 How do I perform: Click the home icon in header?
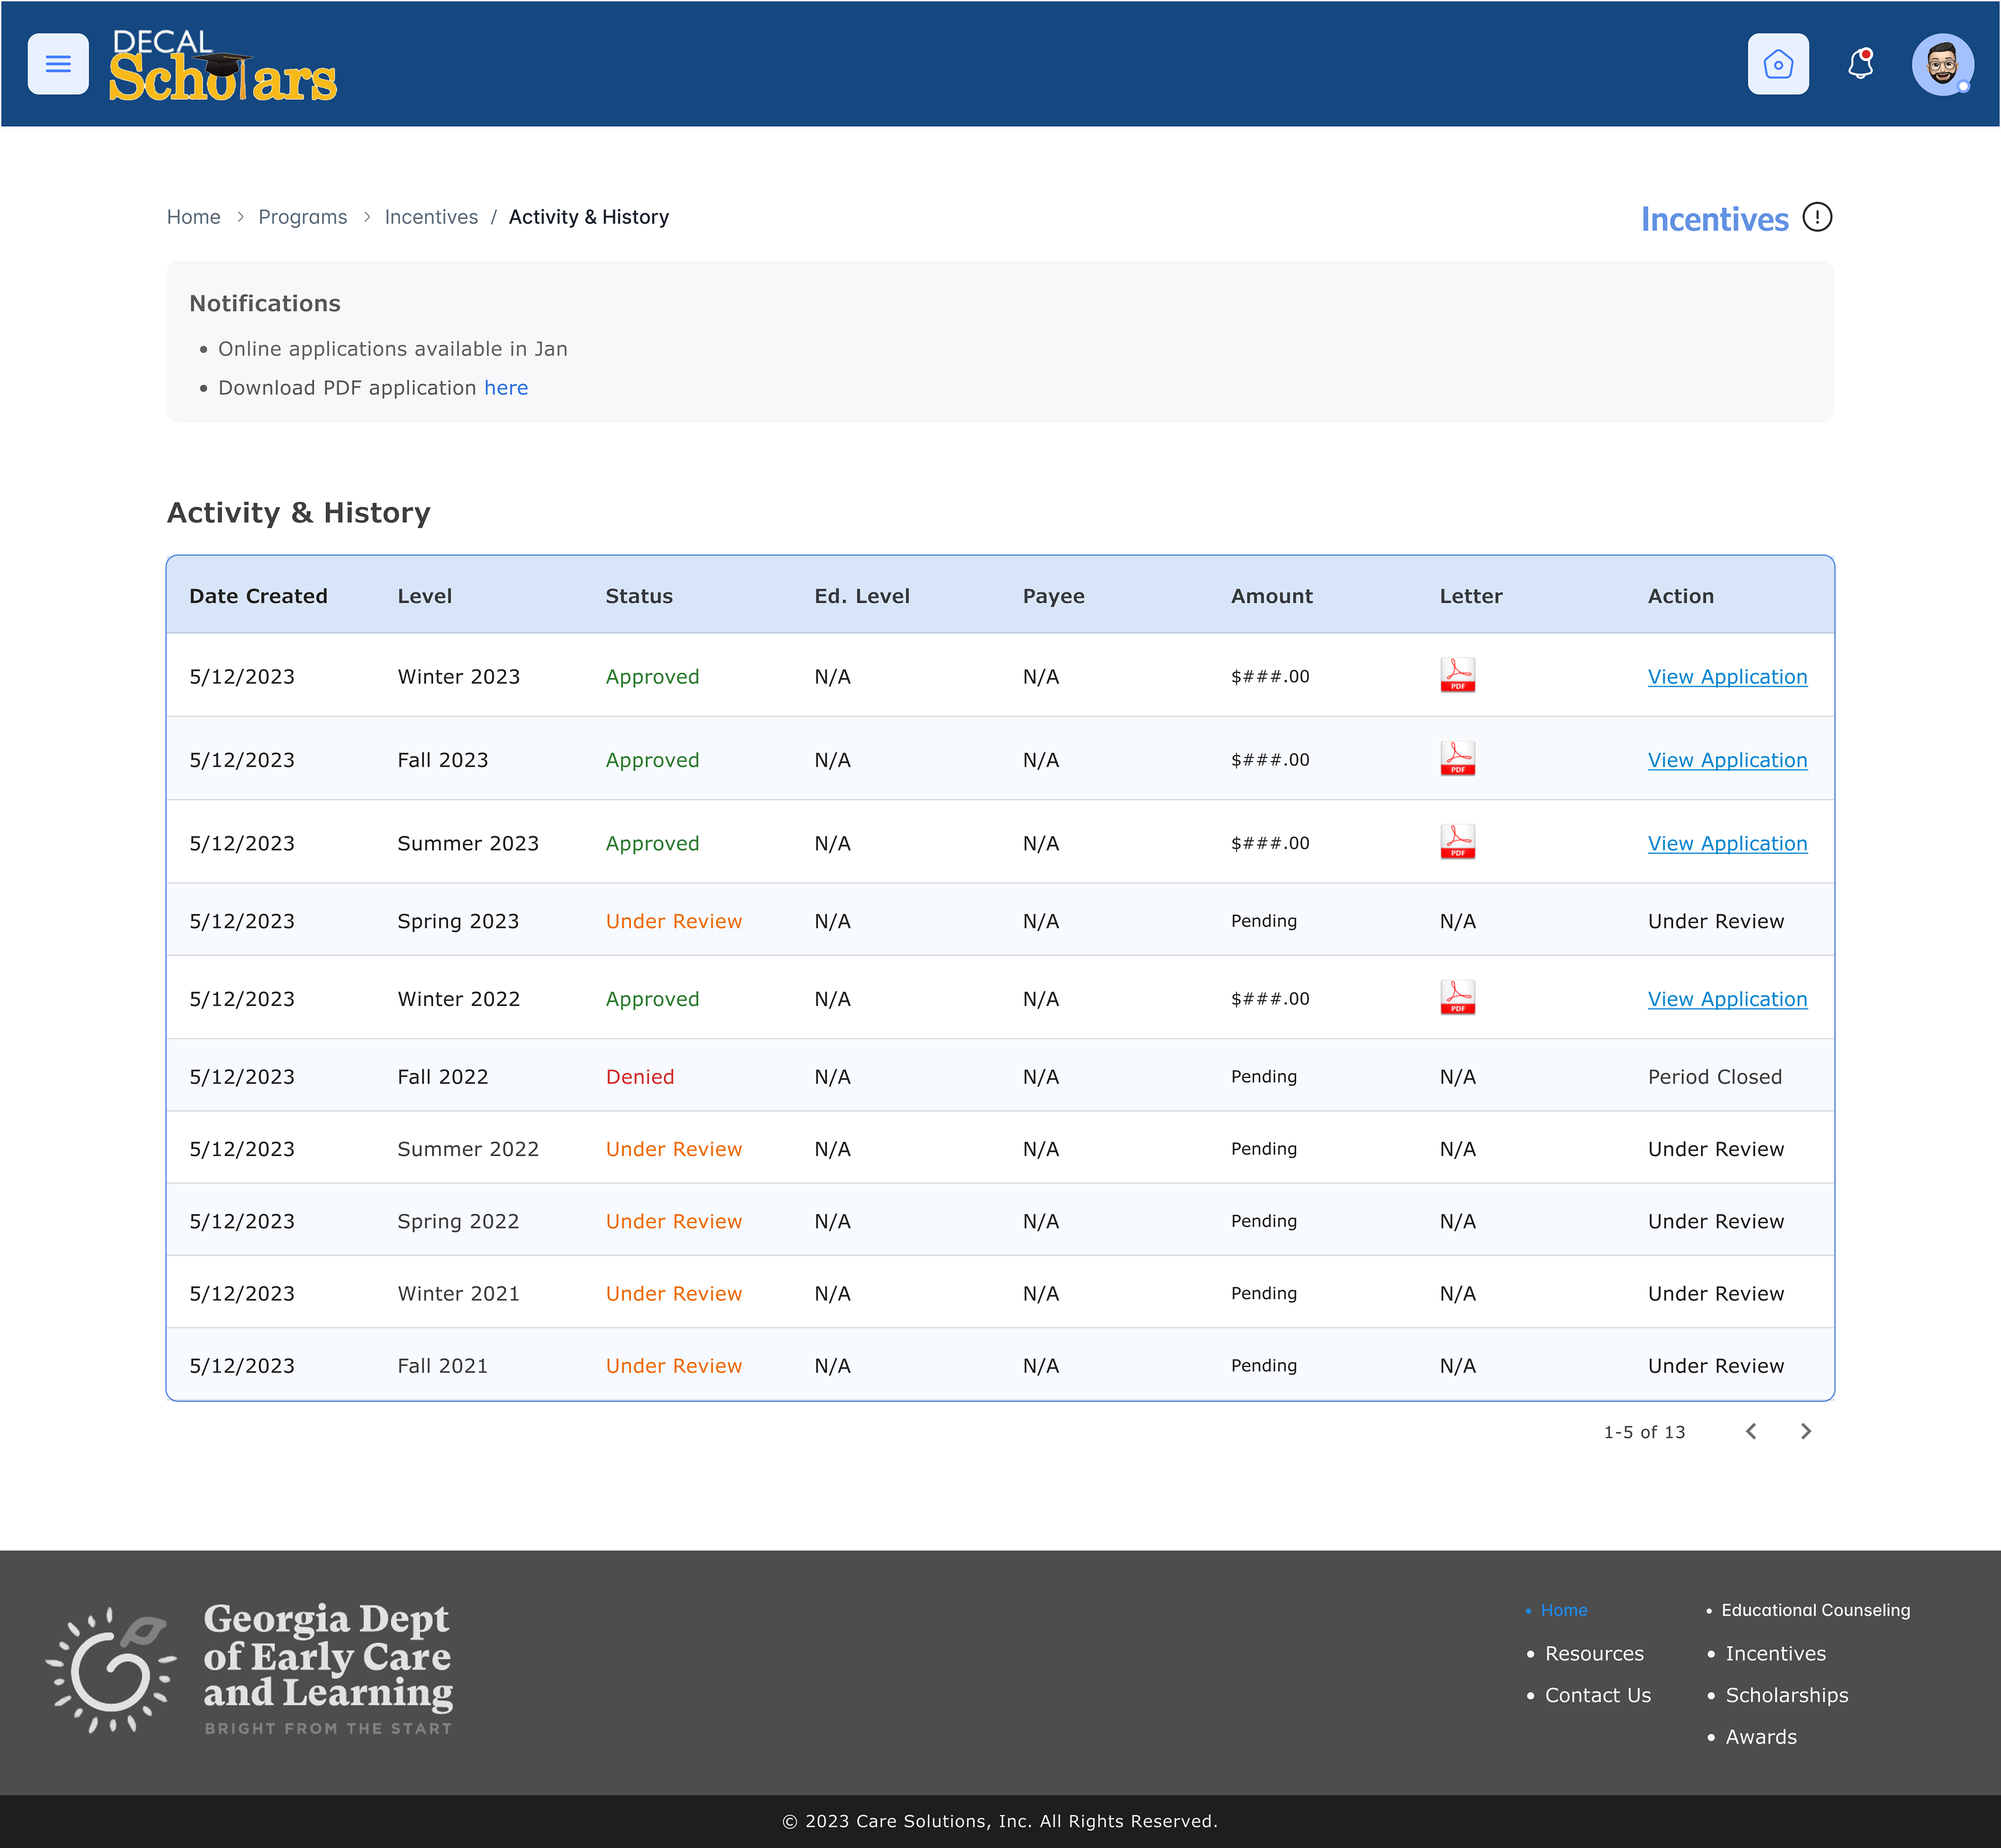coord(1777,64)
